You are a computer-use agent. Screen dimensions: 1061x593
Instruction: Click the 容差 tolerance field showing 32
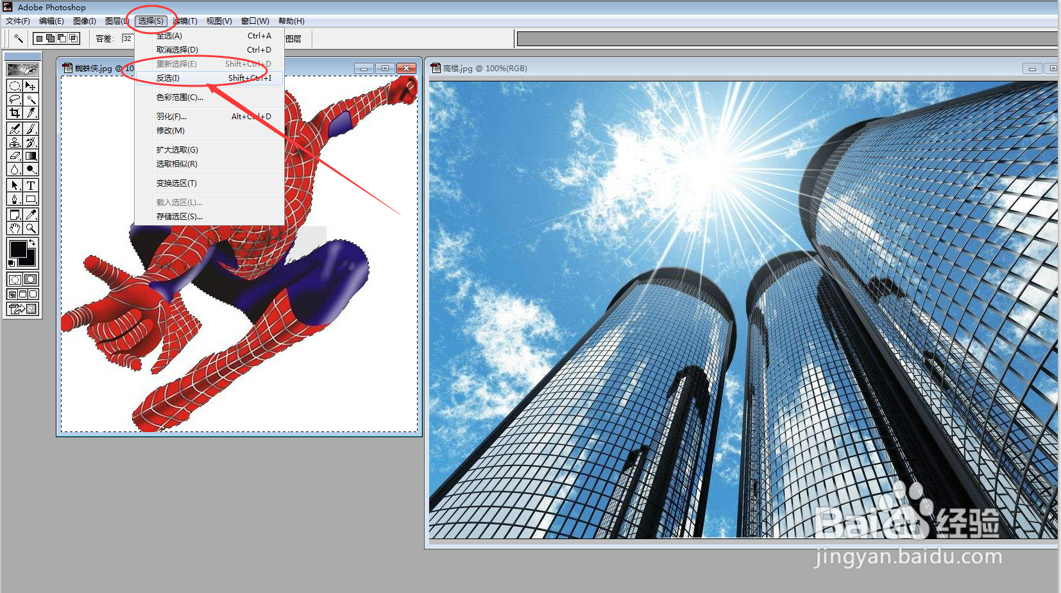coord(127,38)
